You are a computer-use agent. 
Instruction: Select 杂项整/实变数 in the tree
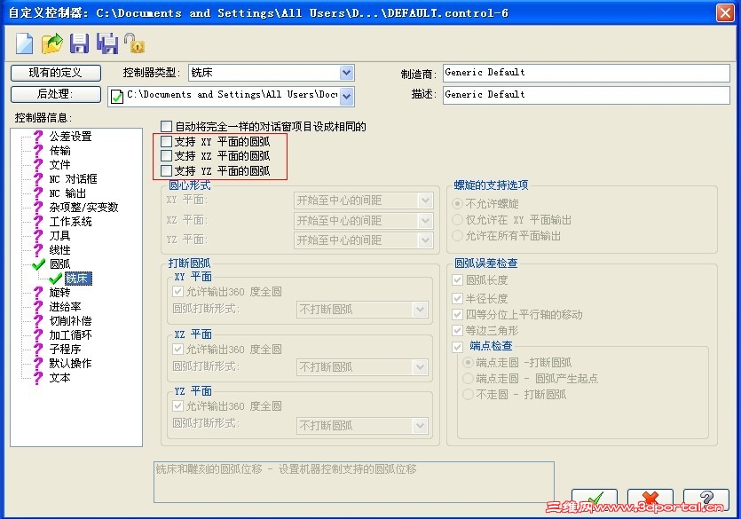(x=83, y=208)
